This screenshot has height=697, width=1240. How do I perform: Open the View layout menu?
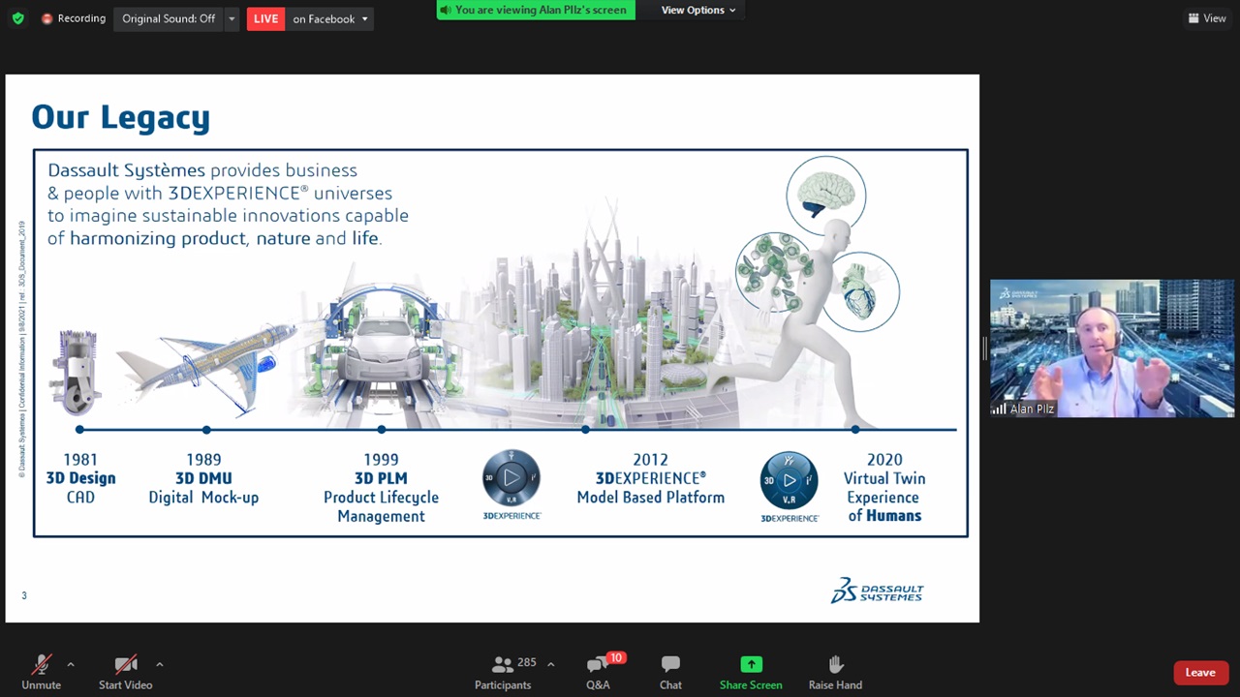1207,18
